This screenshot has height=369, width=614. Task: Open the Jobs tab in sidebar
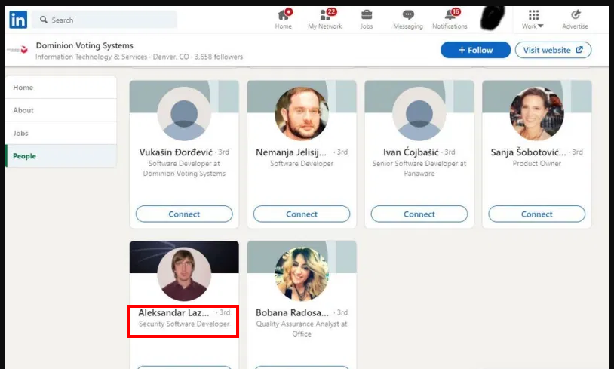(61, 133)
